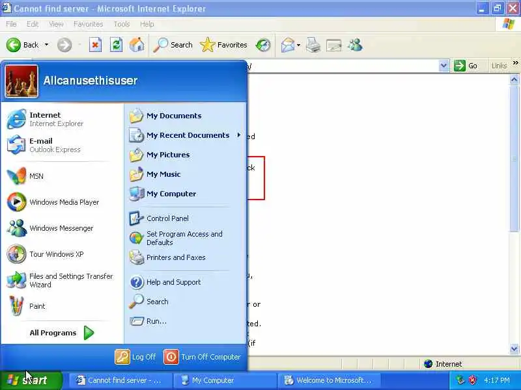Click the Messenger toolbar icon

[x=355, y=45]
